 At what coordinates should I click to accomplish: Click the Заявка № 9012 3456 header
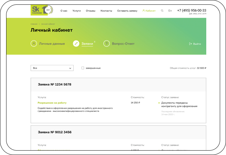(54, 132)
